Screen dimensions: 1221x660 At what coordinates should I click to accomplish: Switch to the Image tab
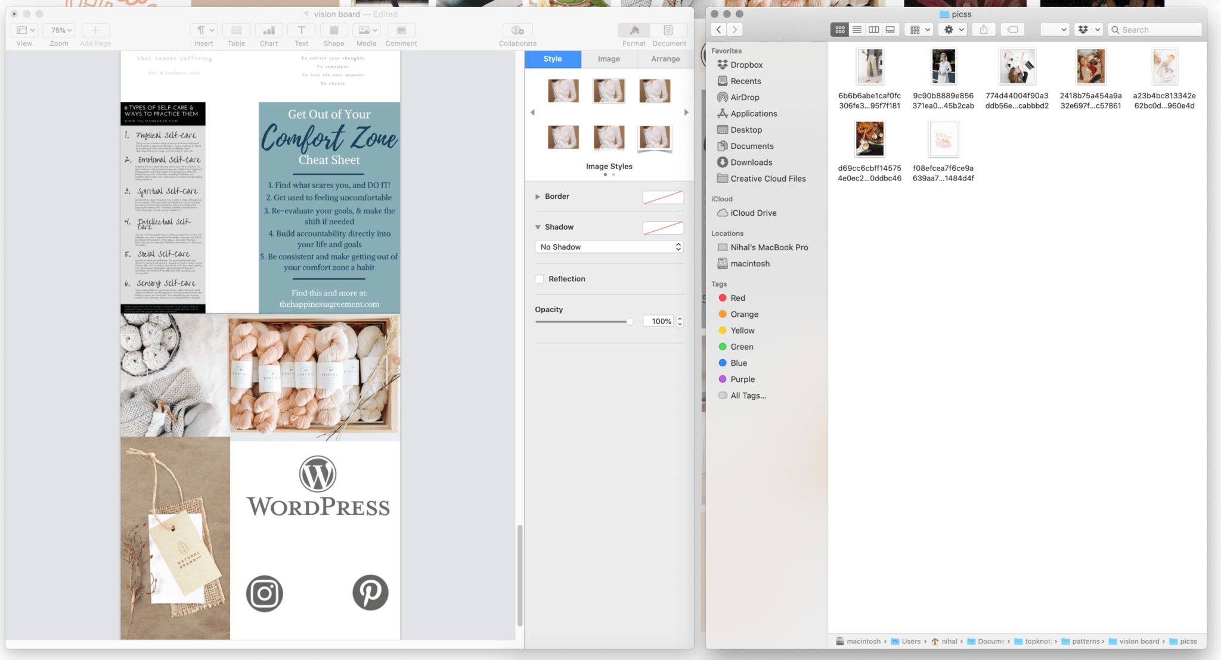point(608,59)
